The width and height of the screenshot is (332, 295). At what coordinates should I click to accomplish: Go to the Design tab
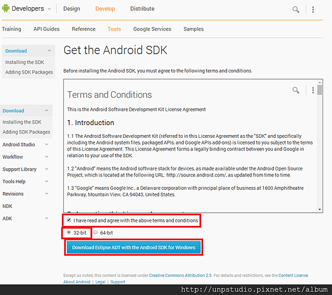[x=71, y=9]
